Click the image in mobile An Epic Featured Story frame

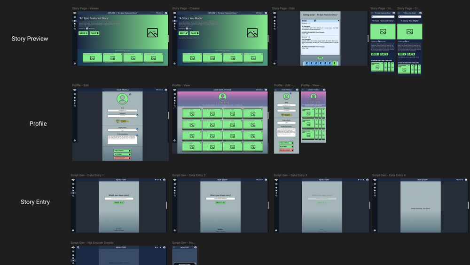point(383,32)
